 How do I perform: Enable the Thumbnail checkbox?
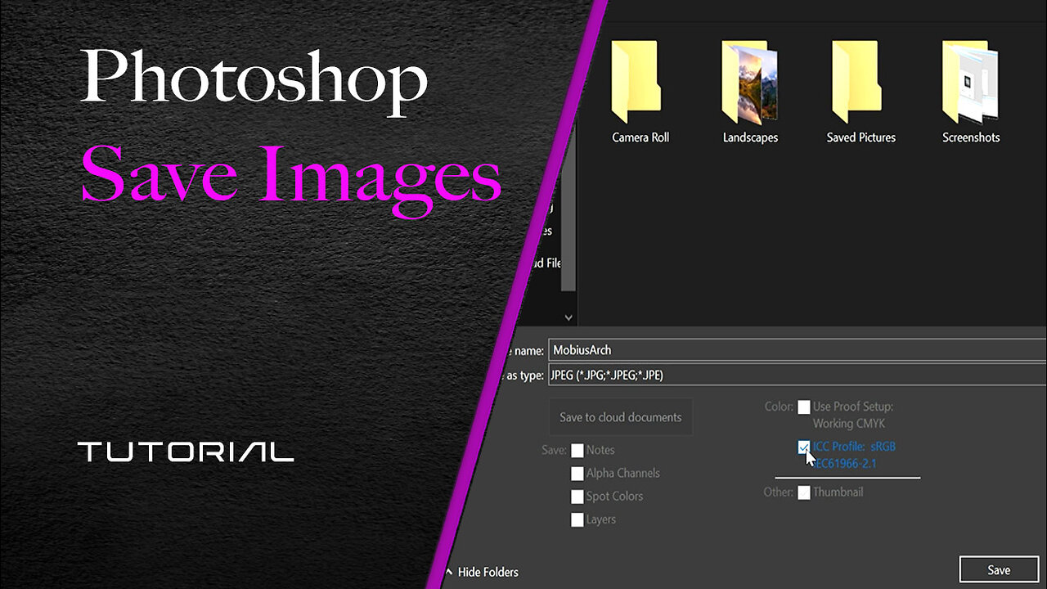tap(804, 492)
